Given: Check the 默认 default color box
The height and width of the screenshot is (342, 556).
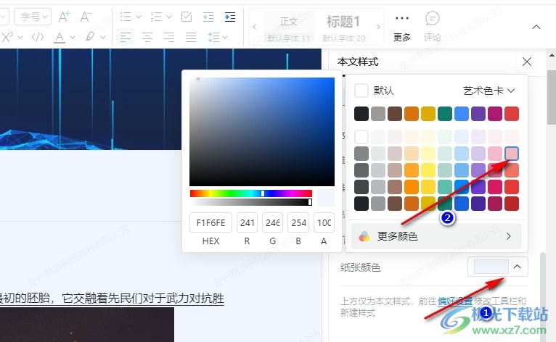Looking at the screenshot, I should pyautogui.click(x=361, y=91).
